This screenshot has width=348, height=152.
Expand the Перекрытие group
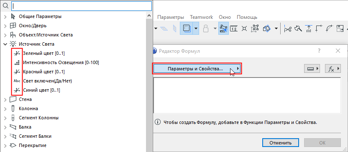[5, 146]
